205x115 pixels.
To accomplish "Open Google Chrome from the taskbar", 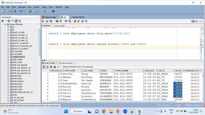I will pyautogui.click(x=104, y=111).
